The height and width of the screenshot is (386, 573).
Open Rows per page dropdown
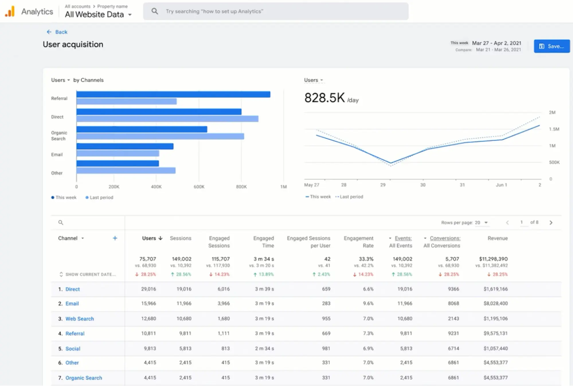tap(486, 222)
